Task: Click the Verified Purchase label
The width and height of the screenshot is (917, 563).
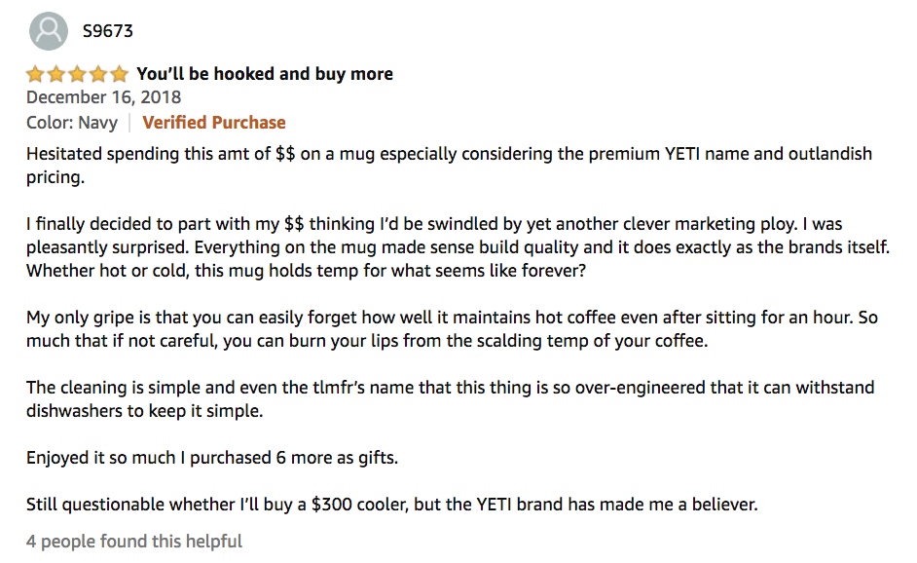Action: click(x=214, y=123)
